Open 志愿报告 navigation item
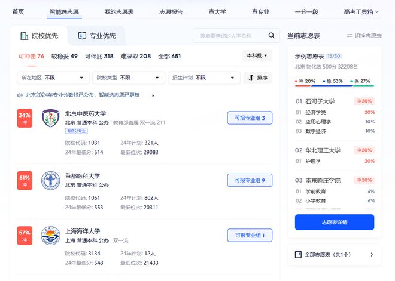Image resolution: width=395 pixels, height=281 pixels. [171, 12]
